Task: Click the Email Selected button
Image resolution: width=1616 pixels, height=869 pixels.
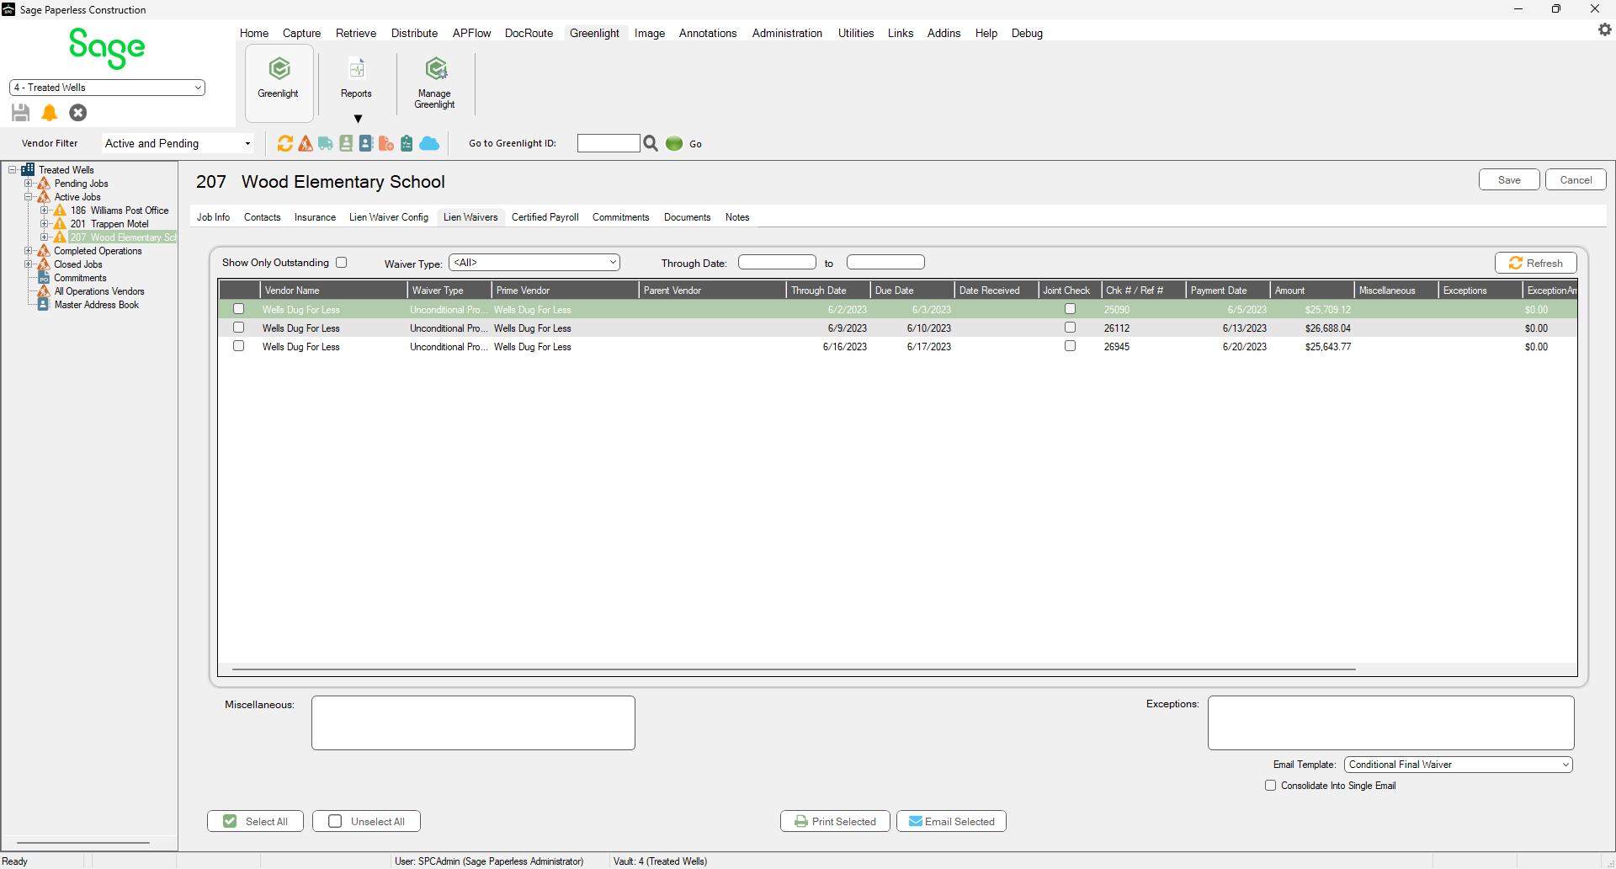Action: pos(951,821)
